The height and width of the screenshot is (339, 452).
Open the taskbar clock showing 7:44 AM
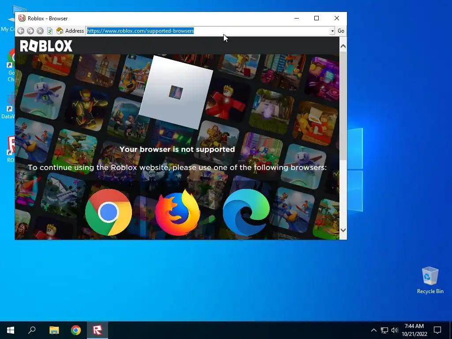414,330
